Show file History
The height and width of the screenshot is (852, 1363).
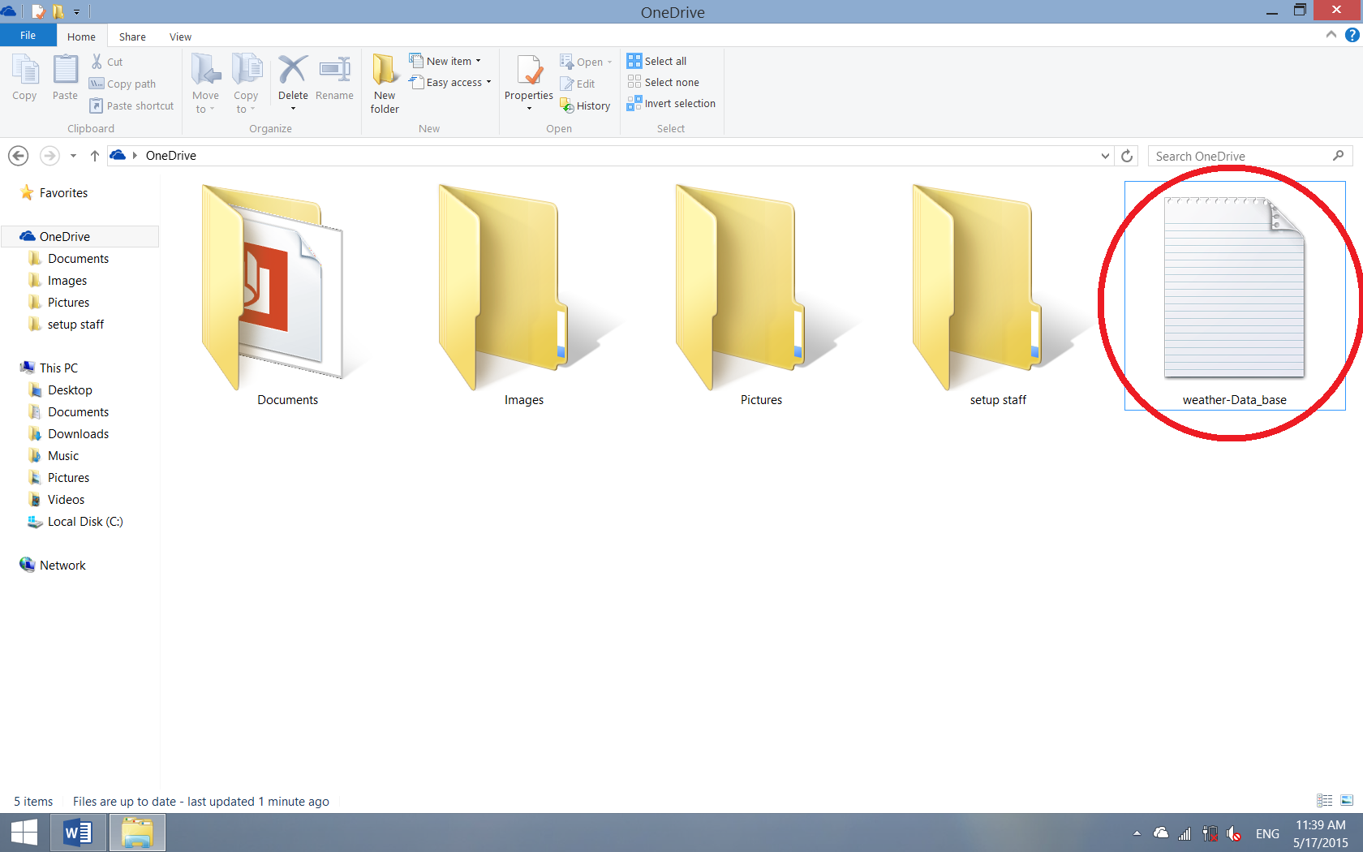tap(585, 105)
